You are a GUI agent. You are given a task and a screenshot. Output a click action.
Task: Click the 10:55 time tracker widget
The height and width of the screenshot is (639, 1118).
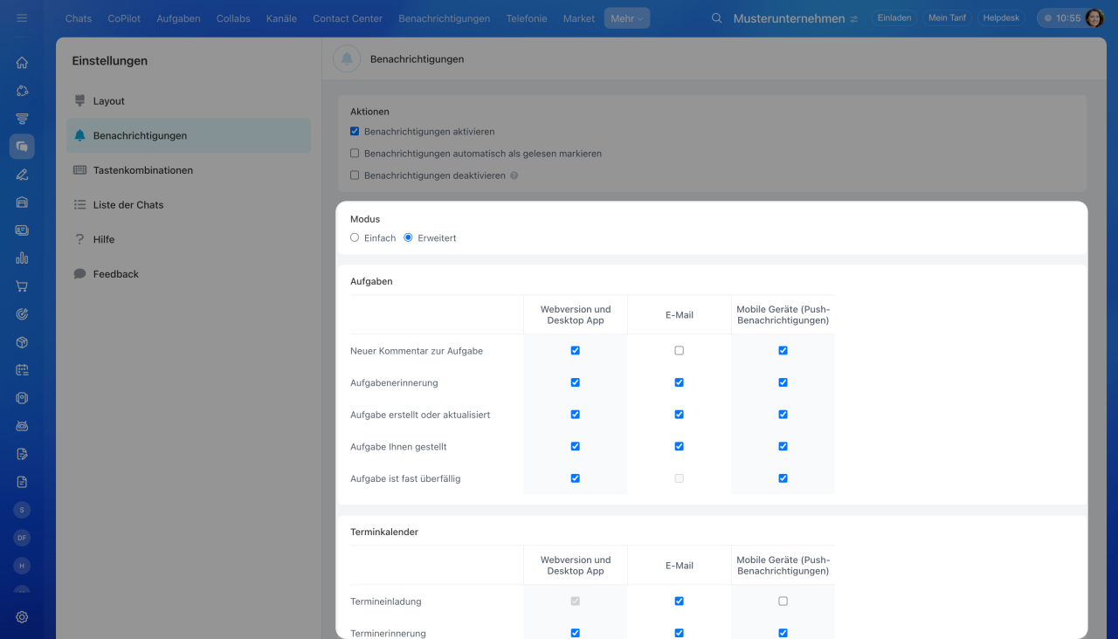pos(1061,18)
